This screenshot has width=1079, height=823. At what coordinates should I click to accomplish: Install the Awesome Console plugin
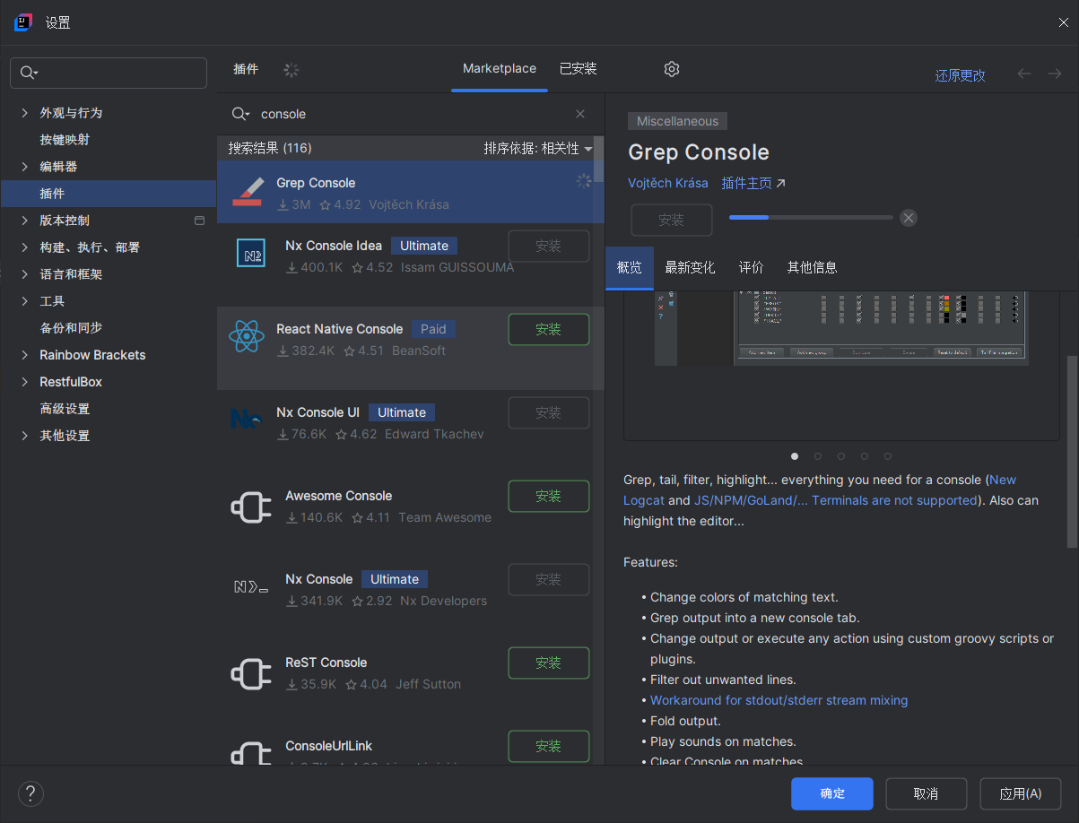pyautogui.click(x=549, y=497)
